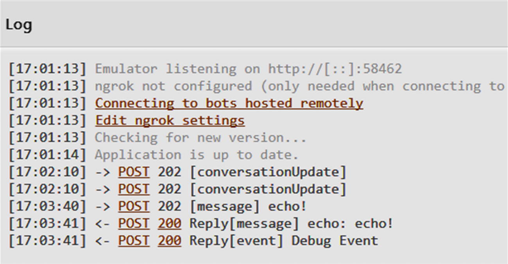Click POST link in Reply[message] log row
Image resolution: width=508 pixels, height=264 pixels.
[x=134, y=224]
